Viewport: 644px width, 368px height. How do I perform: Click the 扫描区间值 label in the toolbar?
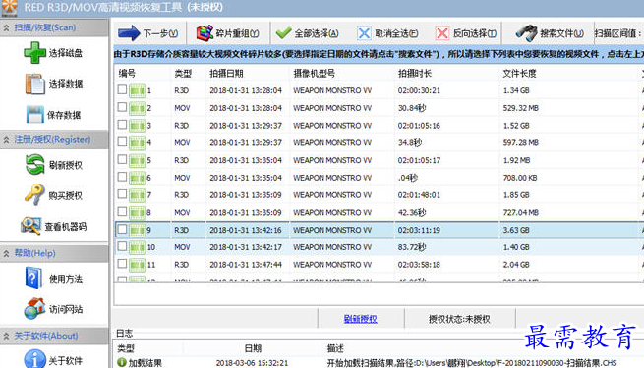coord(617,33)
